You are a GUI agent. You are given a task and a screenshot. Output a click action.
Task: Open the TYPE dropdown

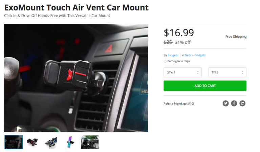[227, 72]
